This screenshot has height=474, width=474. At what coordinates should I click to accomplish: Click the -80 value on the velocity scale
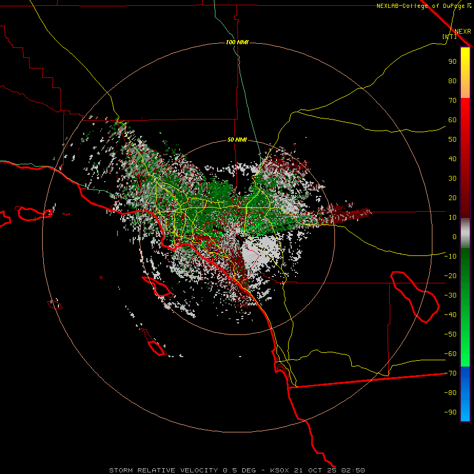coord(450,393)
